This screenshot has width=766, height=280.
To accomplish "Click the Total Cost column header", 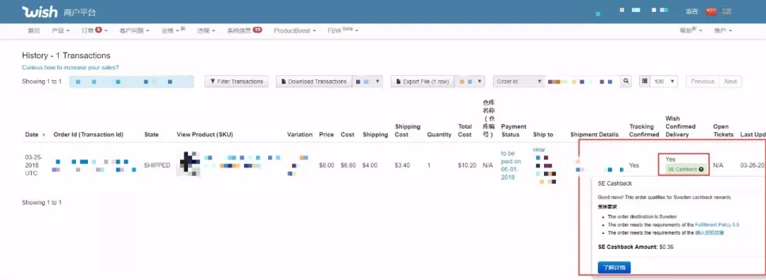I will 465,130.
